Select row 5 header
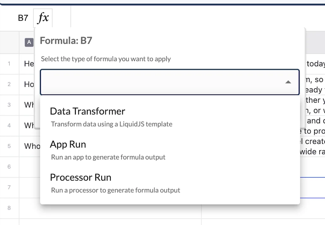 [9, 146]
